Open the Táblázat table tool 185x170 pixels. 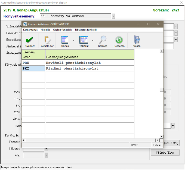pos(84,40)
